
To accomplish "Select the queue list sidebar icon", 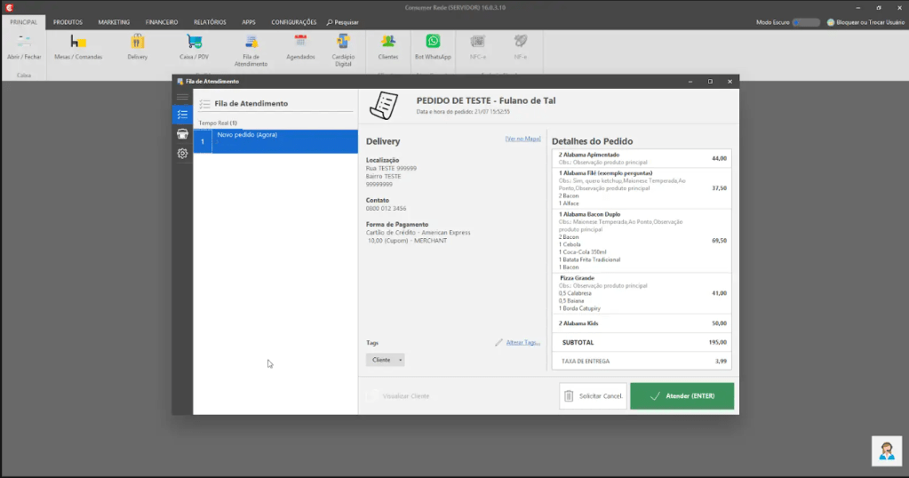I will pos(183,114).
